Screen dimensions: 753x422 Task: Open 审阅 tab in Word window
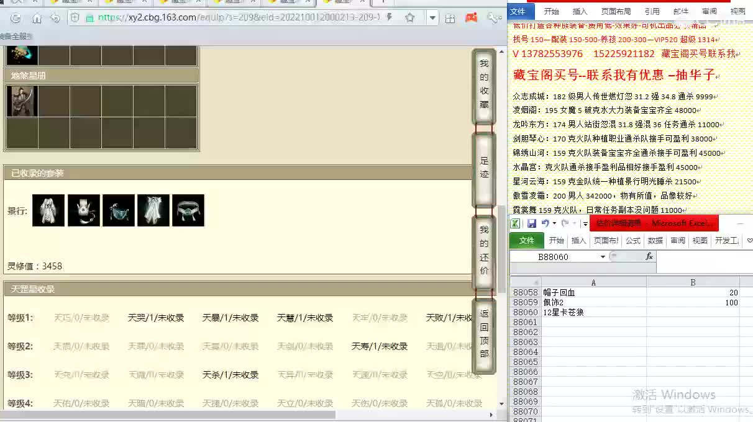[x=710, y=11]
